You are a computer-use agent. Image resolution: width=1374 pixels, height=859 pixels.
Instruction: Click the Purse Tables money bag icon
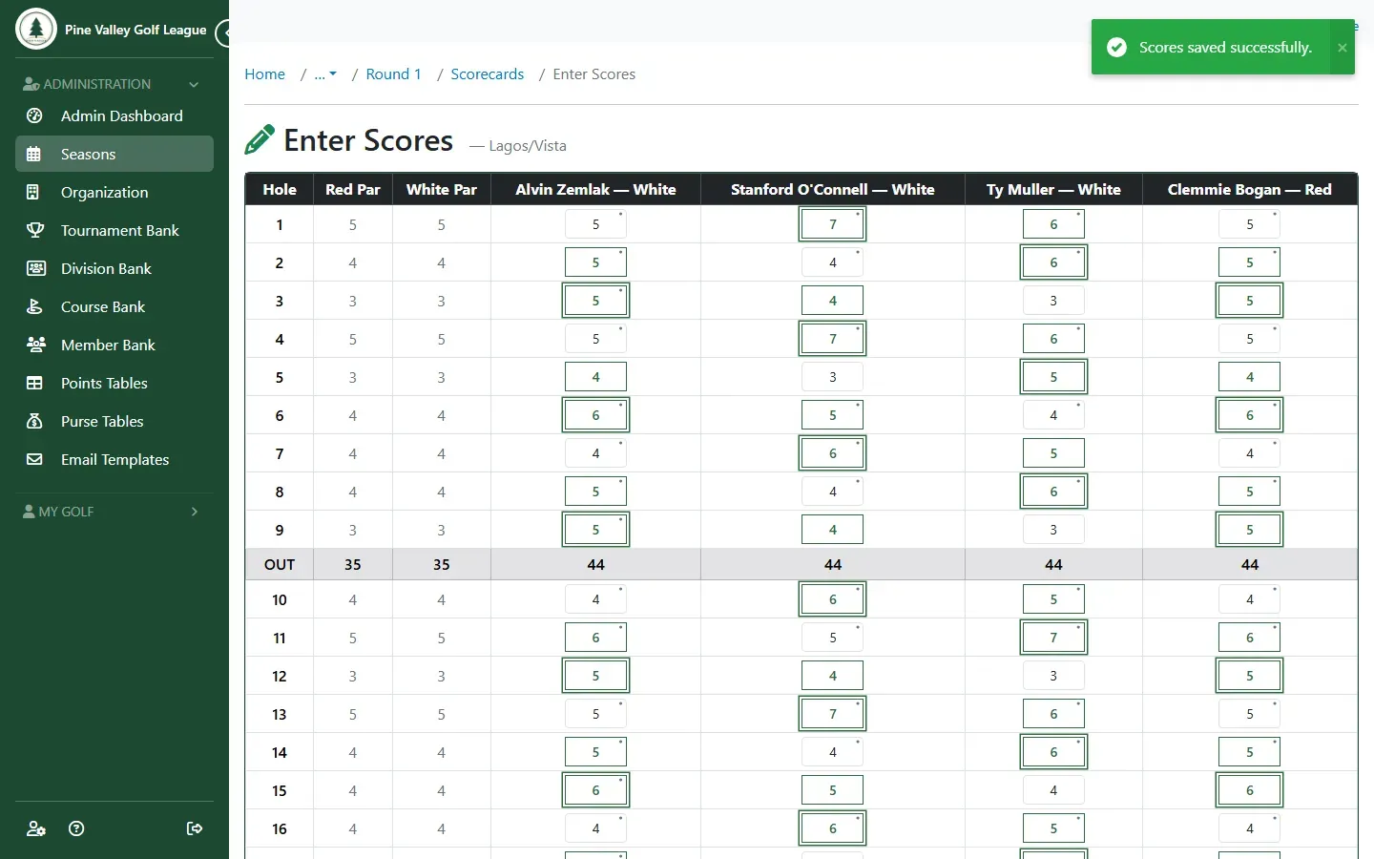[34, 421]
